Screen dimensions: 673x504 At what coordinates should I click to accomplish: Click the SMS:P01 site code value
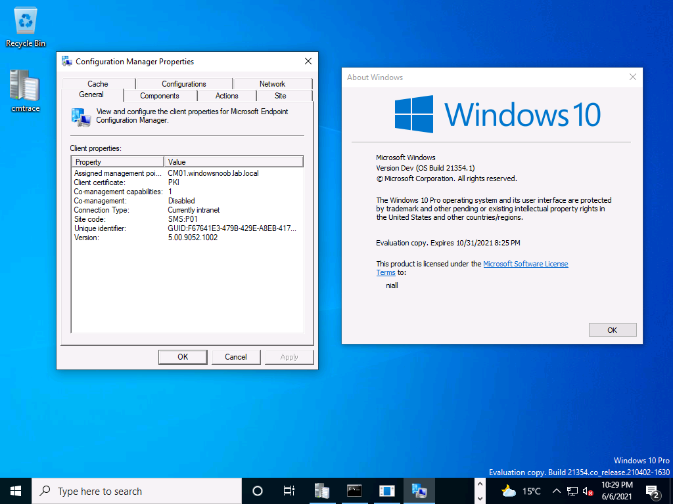click(x=183, y=219)
